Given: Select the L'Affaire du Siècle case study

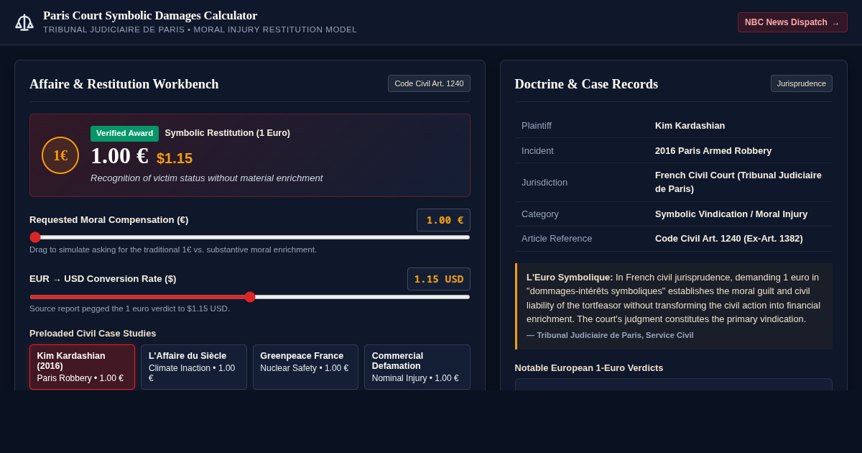Looking at the screenshot, I should click(x=194, y=367).
